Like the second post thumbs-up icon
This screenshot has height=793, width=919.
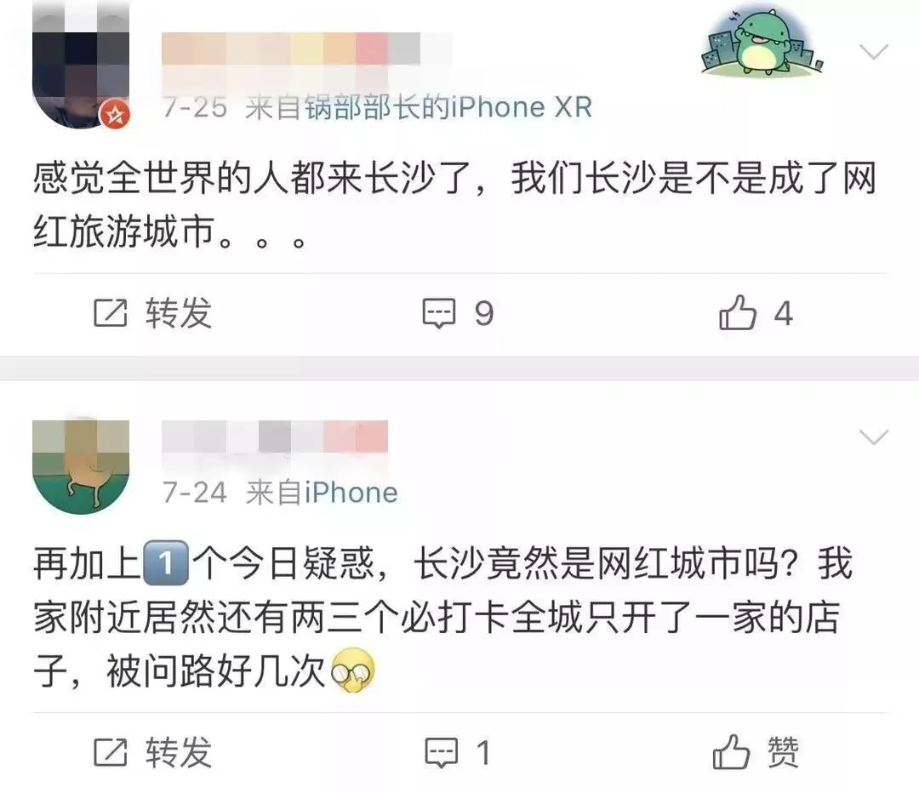point(731,751)
